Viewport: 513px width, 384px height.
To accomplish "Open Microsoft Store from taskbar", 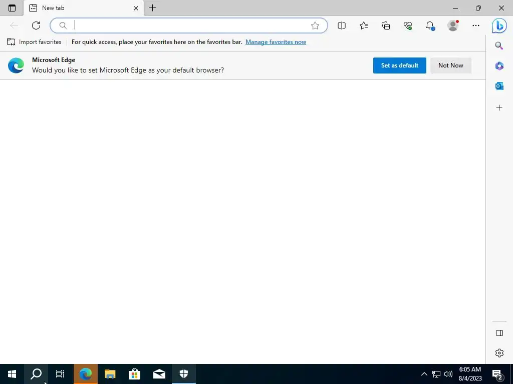I will (134, 374).
